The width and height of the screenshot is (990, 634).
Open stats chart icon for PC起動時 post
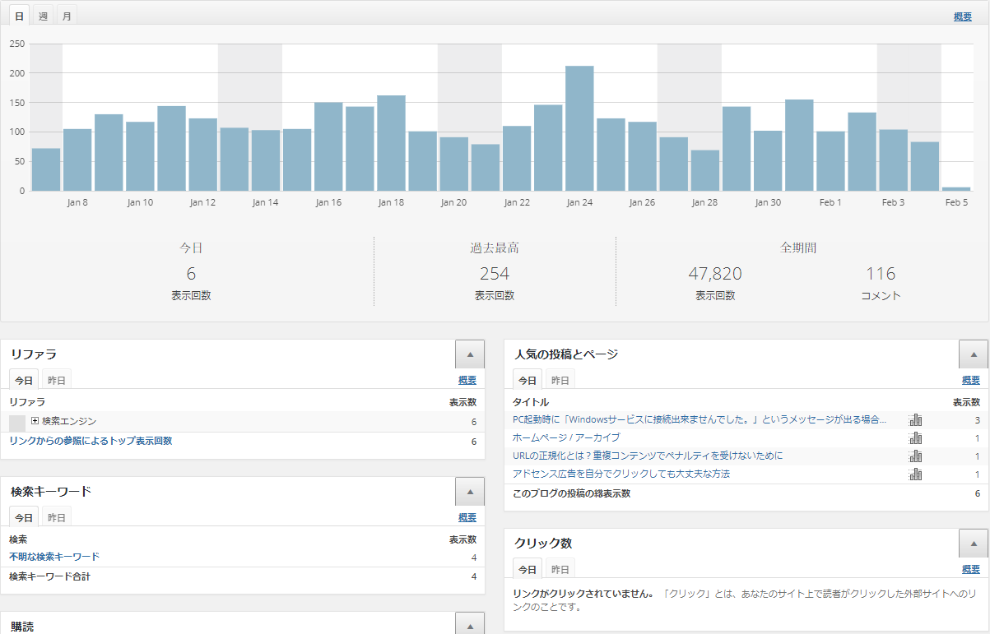(x=915, y=420)
